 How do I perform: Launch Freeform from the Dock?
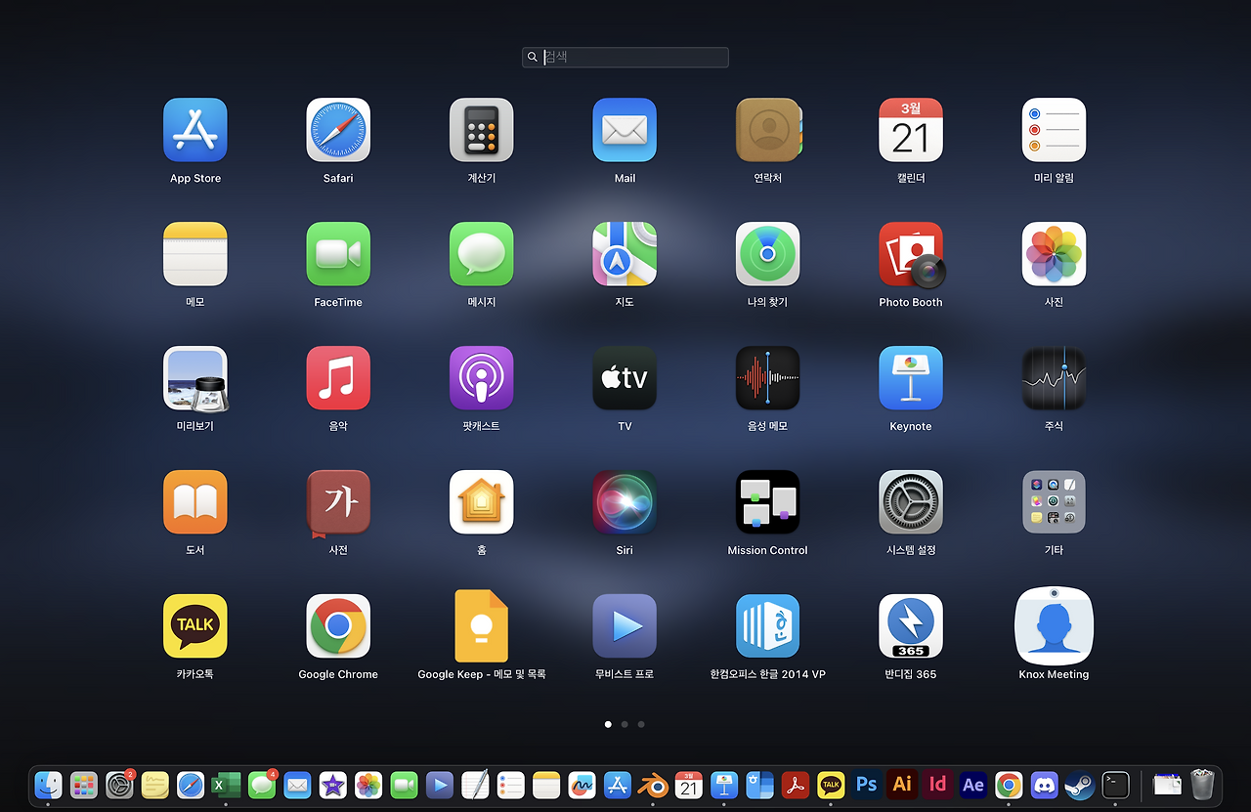[x=582, y=785]
